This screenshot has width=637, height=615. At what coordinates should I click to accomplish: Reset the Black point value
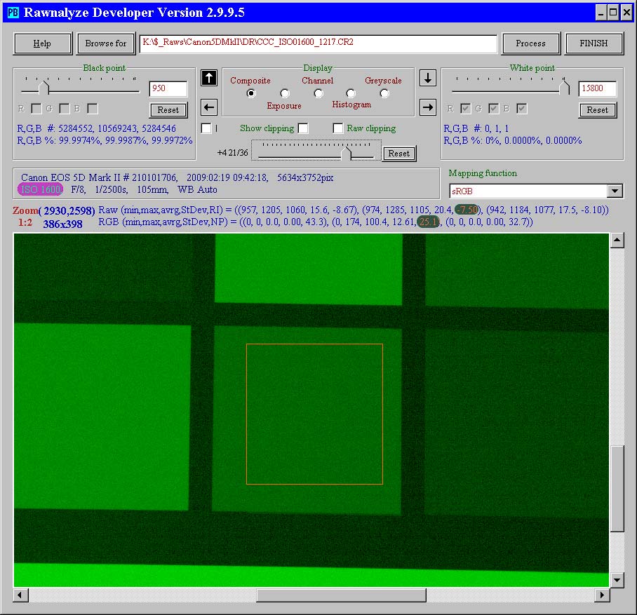(x=168, y=110)
